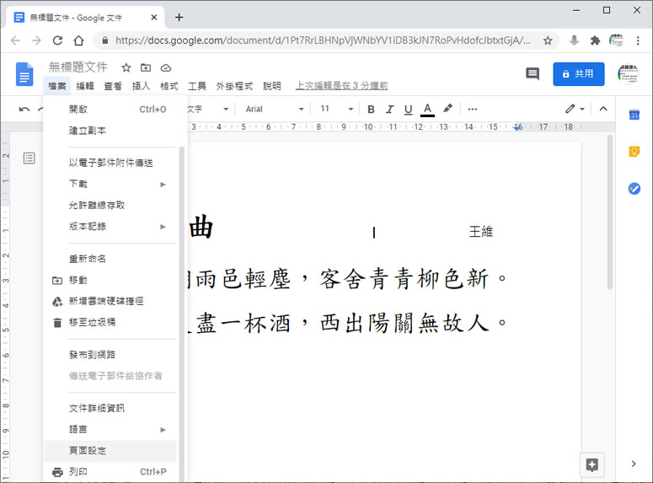The image size is (653, 483).
Task: Open the last edit history link
Action: 341,86
